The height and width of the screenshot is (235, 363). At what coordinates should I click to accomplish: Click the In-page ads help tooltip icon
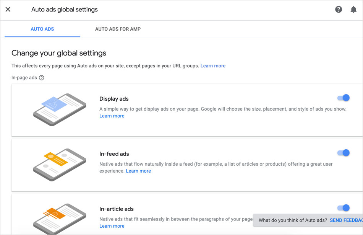coord(42,78)
